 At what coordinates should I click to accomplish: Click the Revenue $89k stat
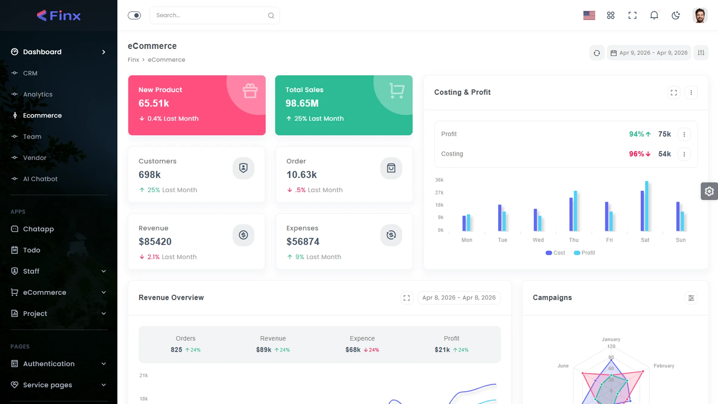click(273, 344)
